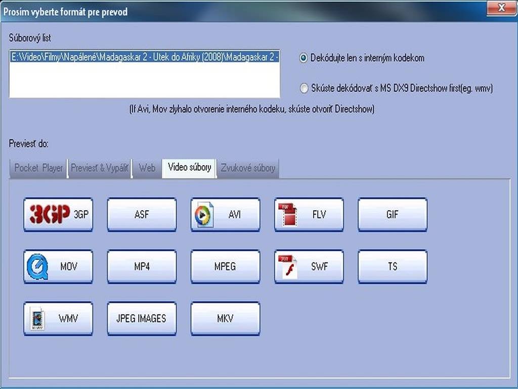The width and height of the screenshot is (518, 389).
Task: Pick the MPEG format button
Action: 225,266
